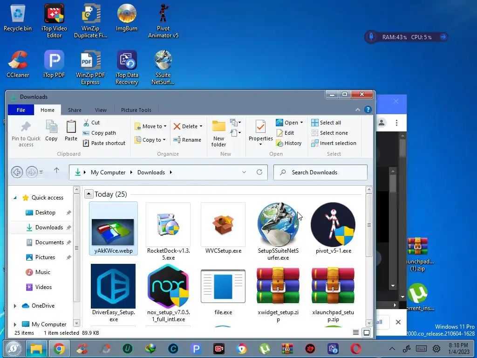Open the Recycle bin desktop icon
477x358 pixels.
click(x=18, y=18)
